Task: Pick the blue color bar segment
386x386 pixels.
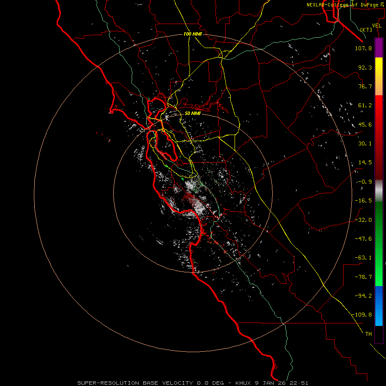Action: (379, 306)
